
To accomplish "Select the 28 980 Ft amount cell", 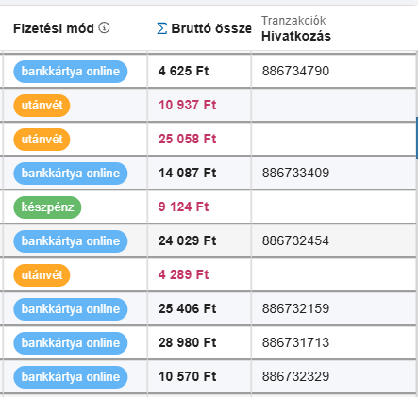I will click(x=199, y=342).
